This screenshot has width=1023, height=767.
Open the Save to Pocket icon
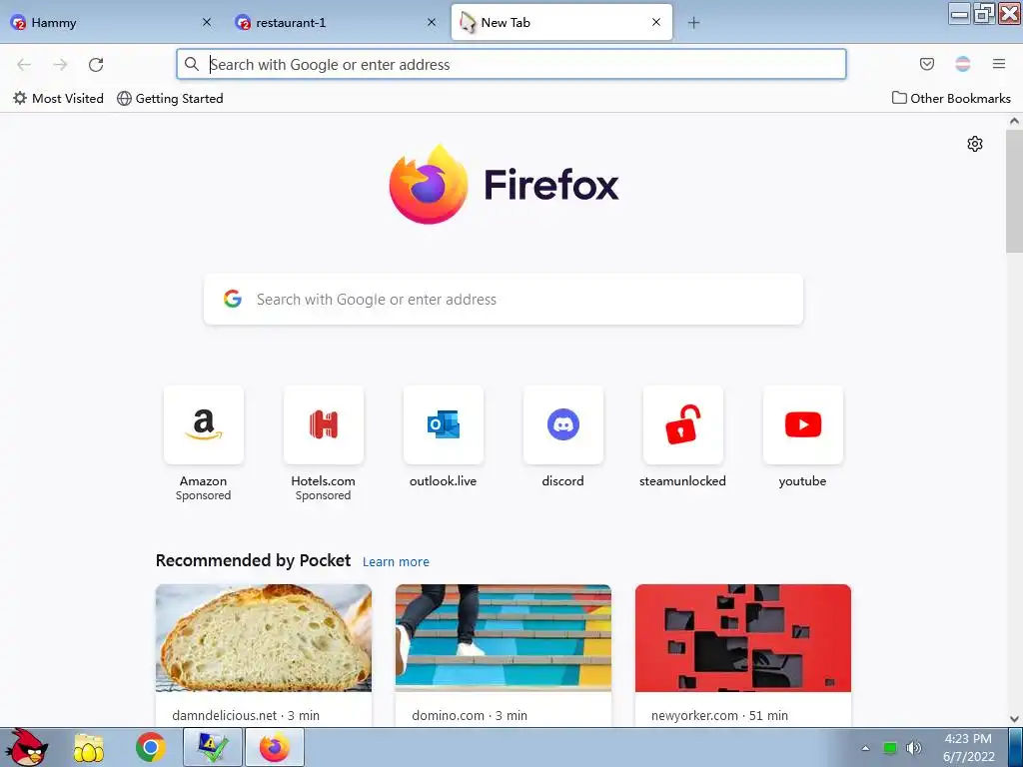pyautogui.click(x=926, y=64)
